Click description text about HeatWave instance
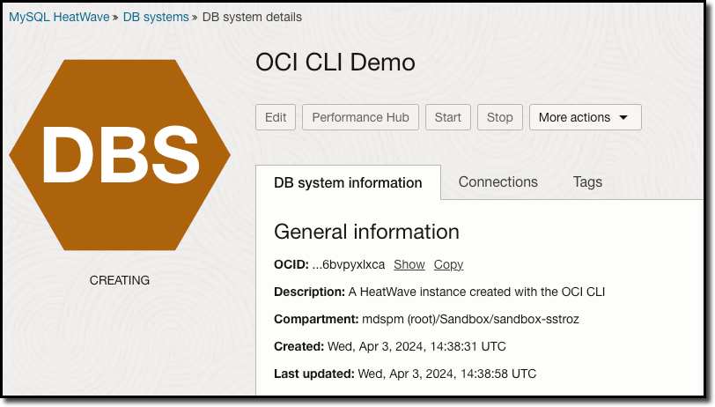Viewport: 715px width, 407px height. click(476, 292)
